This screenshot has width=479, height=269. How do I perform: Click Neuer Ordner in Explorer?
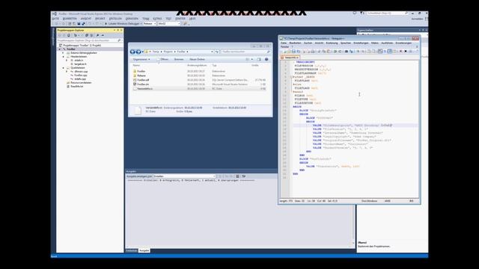click(x=197, y=59)
